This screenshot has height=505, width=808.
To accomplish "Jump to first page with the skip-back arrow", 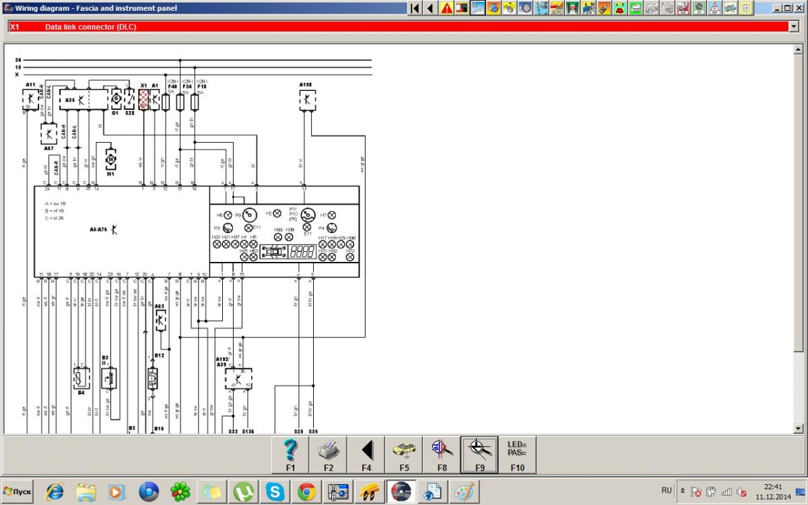I will 415,8.
